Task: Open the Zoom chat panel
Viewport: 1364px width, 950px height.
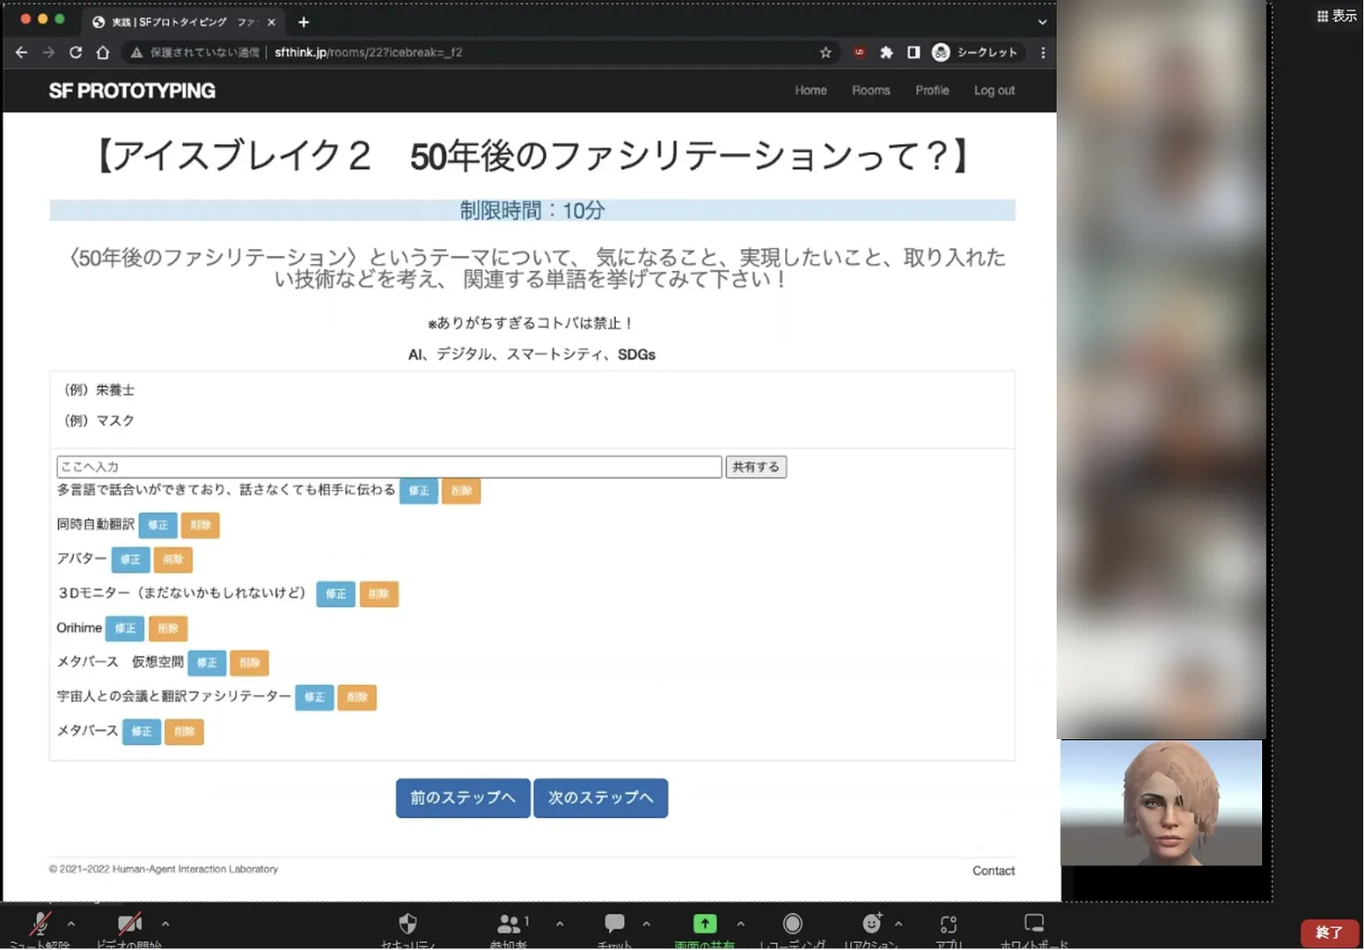Action: pyautogui.click(x=614, y=923)
